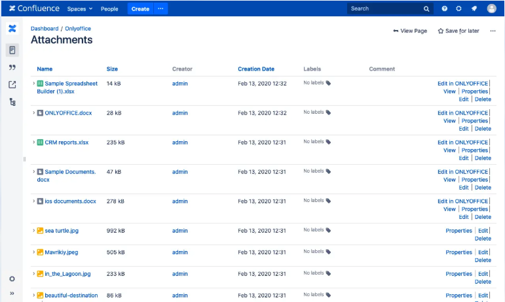Open the page more actions ellipsis

pyautogui.click(x=493, y=31)
